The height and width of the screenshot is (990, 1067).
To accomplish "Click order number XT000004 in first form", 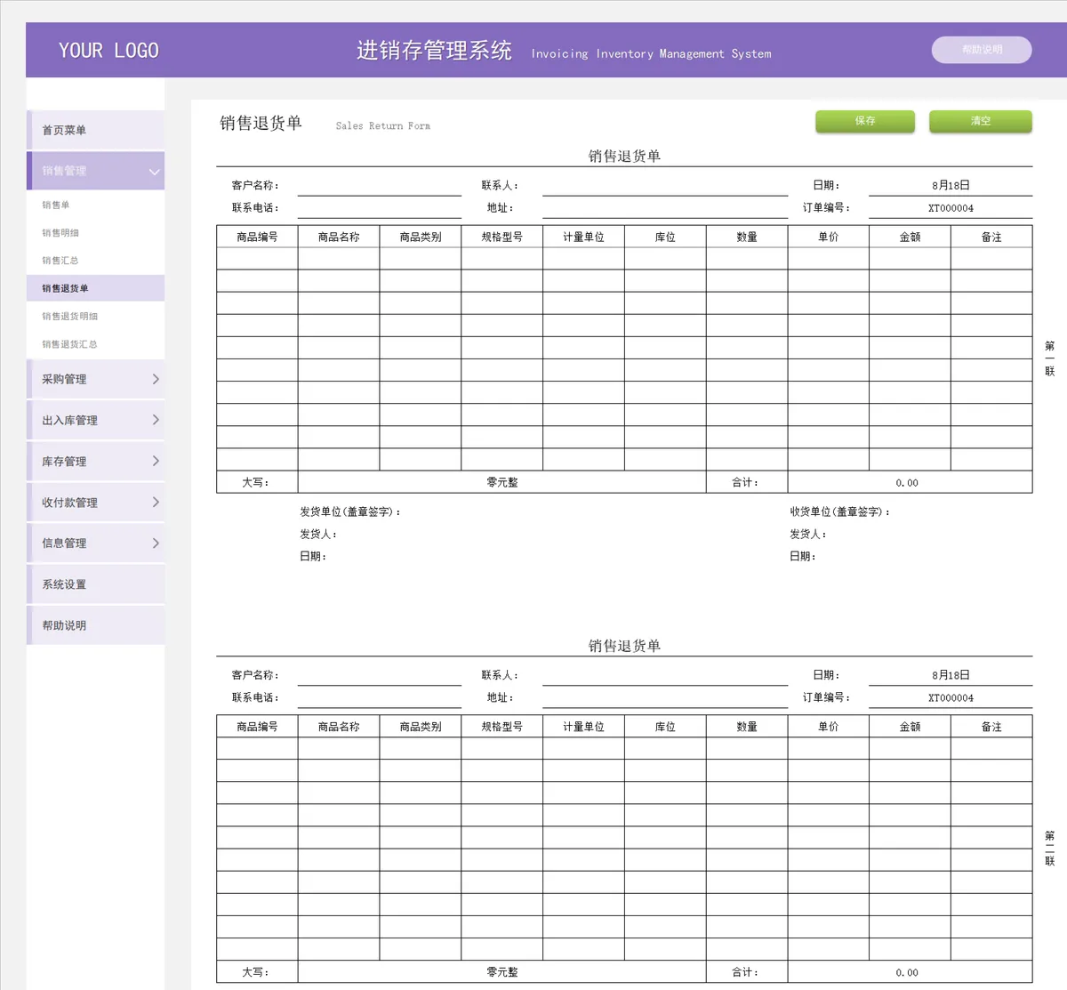I will coord(951,208).
